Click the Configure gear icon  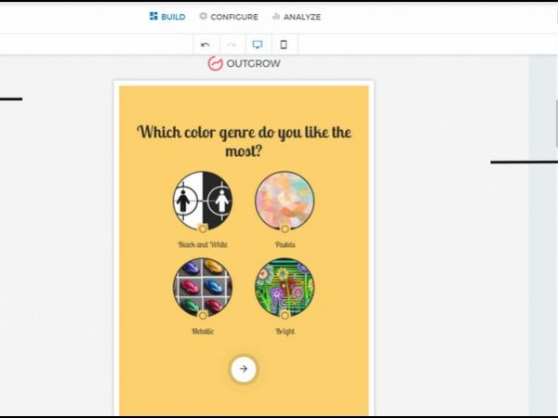pyautogui.click(x=203, y=16)
